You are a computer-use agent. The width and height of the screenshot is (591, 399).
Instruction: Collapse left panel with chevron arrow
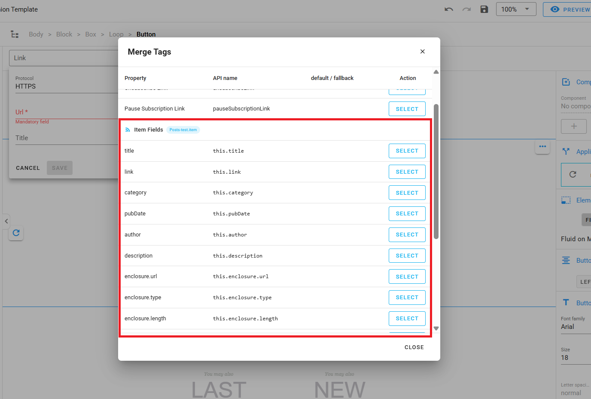tap(6, 221)
